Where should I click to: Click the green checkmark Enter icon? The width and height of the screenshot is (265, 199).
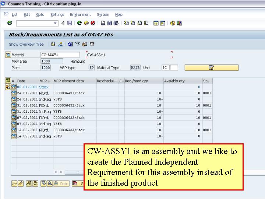point(10,23)
